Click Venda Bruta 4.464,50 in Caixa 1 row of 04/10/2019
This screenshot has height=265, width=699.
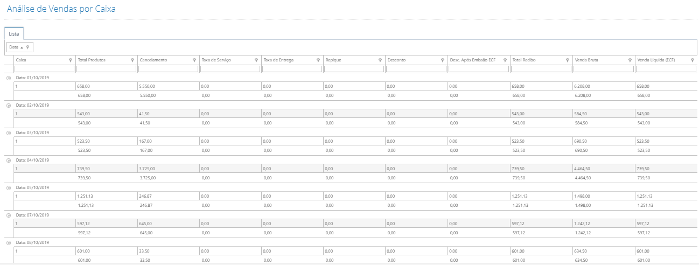(x=583, y=169)
